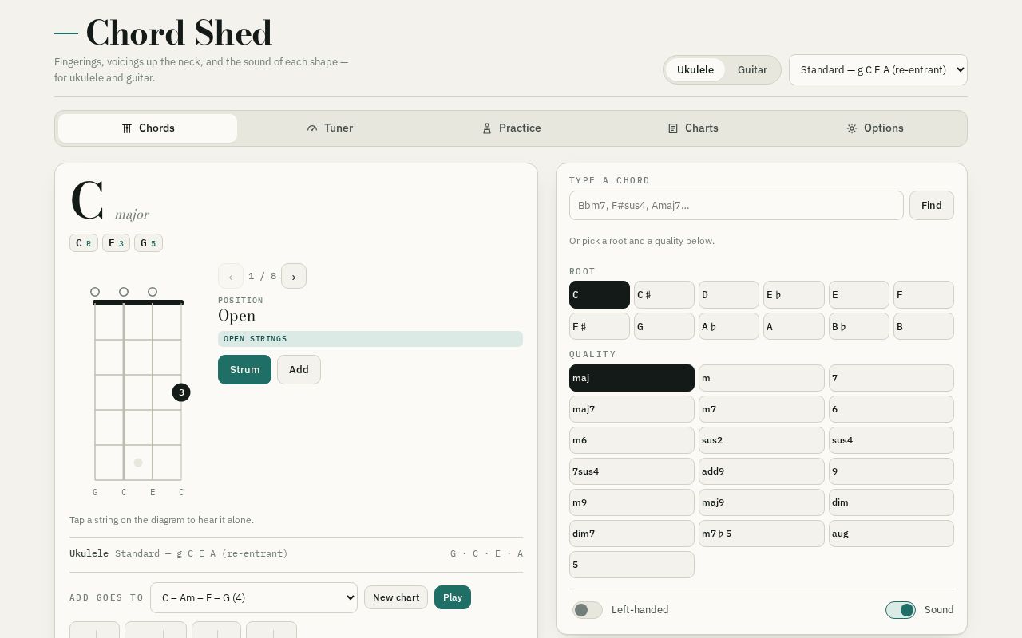The width and height of the screenshot is (1022, 638).
Task: Go to the Charts tab
Action: [693, 128]
